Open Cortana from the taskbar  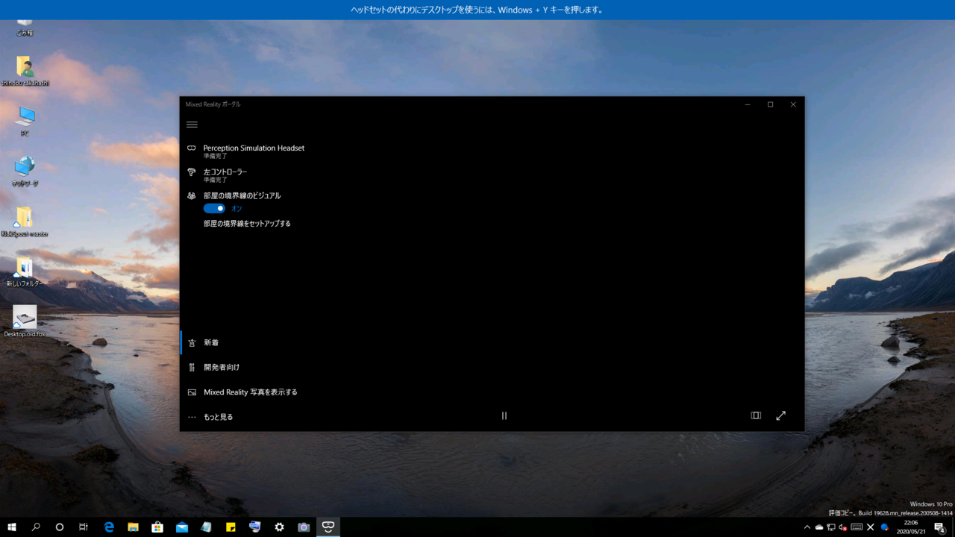click(x=60, y=527)
